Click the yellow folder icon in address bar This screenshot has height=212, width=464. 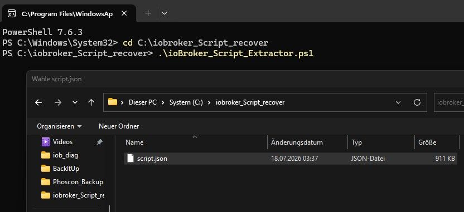point(113,102)
